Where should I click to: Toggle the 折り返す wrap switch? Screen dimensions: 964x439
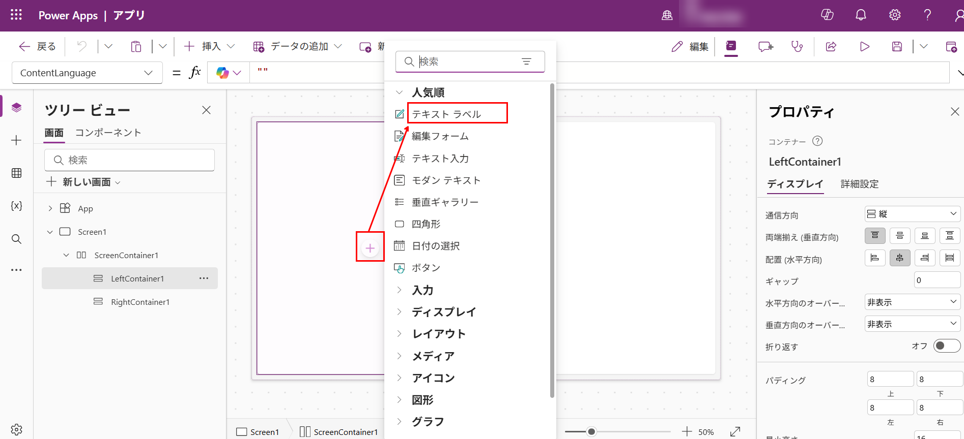coord(946,346)
